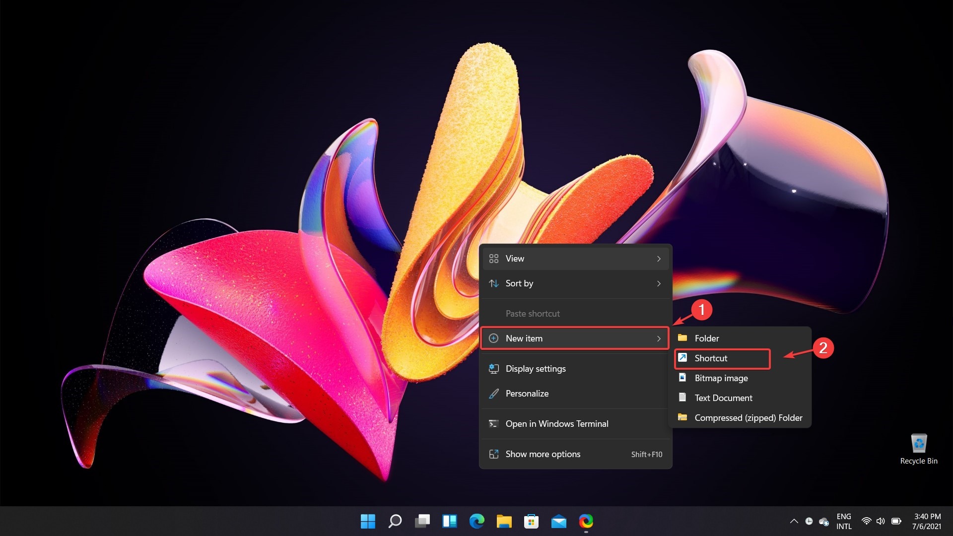The height and width of the screenshot is (536, 953).
Task: Open the Mail app from the taskbar
Action: 559,522
